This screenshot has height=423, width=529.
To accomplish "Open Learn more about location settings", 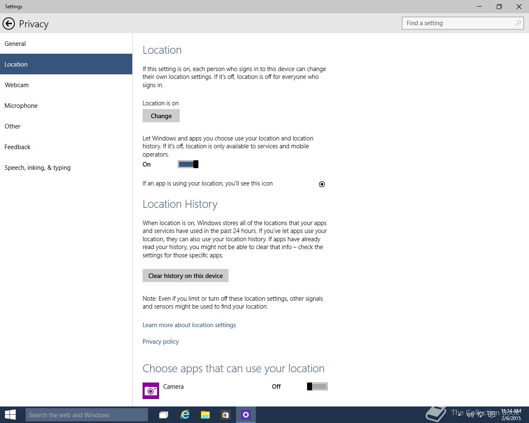I will tap(189, 325).
